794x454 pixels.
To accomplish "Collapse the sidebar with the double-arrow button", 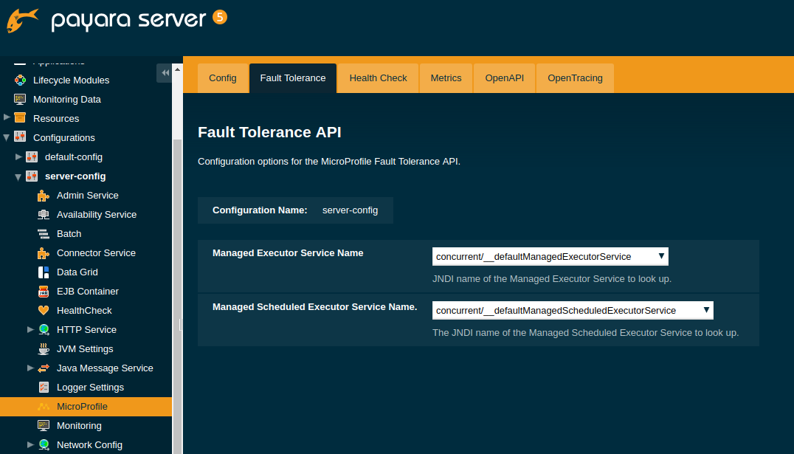I will (x=165, y=73).
